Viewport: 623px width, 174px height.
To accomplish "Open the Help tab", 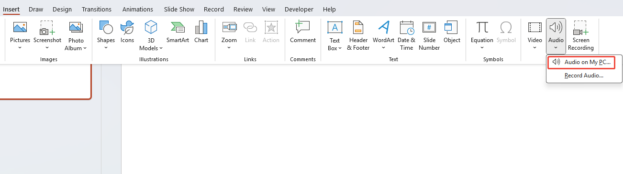I will click(x=329, y=9).
